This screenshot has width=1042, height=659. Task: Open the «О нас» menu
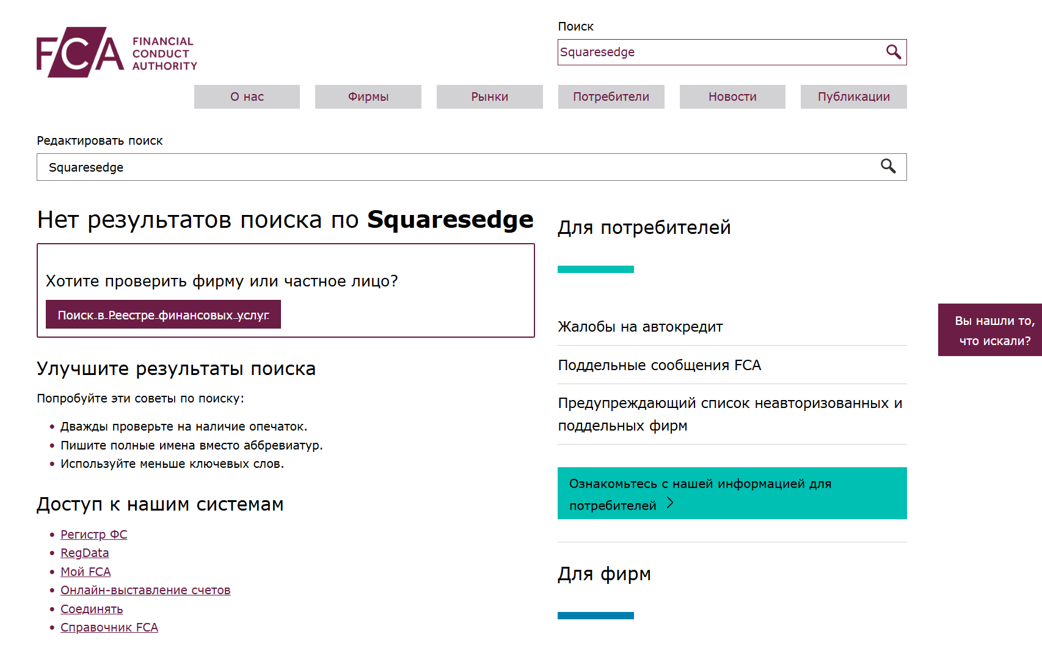click(x=247, y=97)
